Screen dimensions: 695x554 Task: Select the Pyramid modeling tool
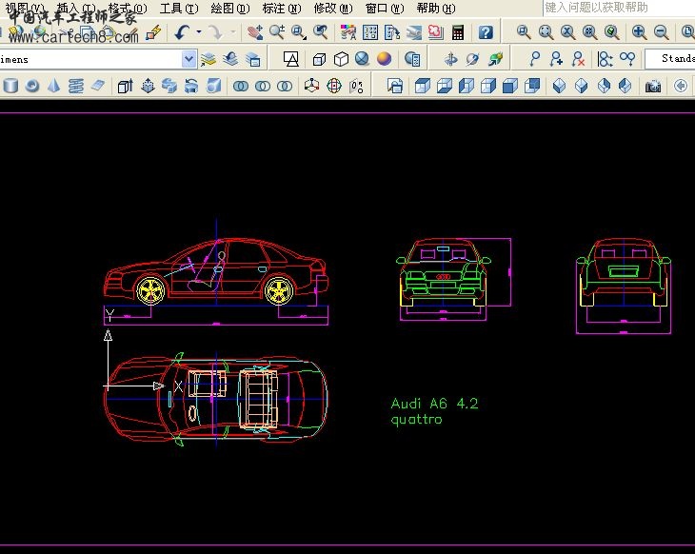pyautogui.click(x=54, y=86)
